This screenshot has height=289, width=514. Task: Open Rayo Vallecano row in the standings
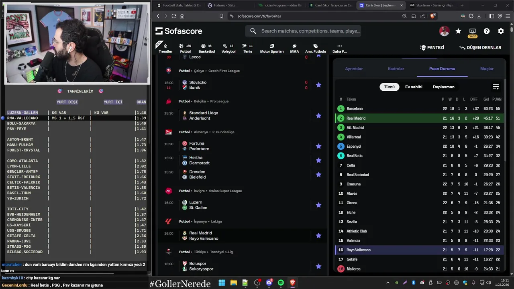419,250
